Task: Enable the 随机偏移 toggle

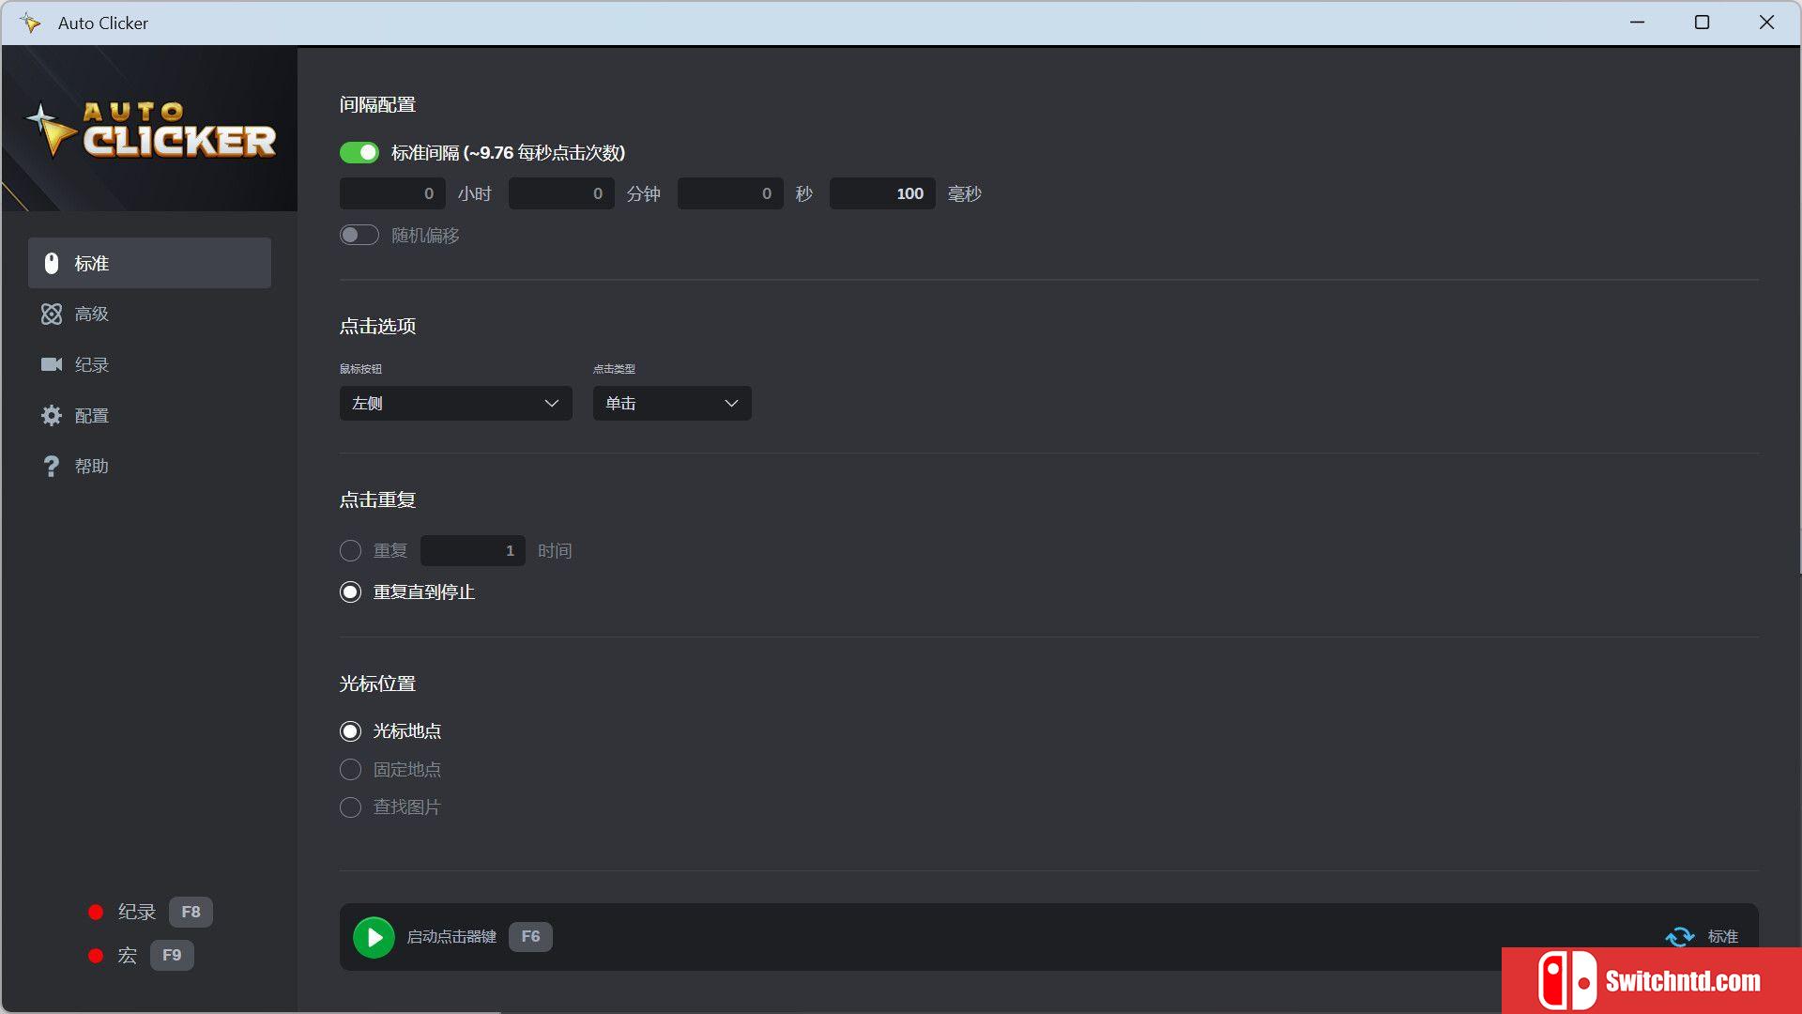Action: 359,235
